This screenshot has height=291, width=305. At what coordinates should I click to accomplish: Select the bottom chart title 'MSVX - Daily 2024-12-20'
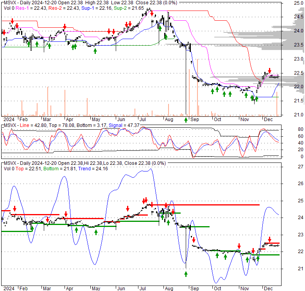tap(30, 163)
